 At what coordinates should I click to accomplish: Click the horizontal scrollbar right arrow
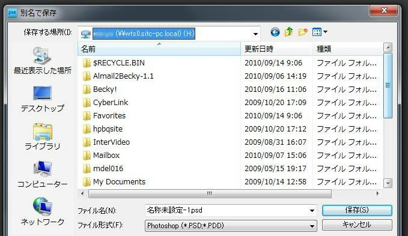coord(377,193)
